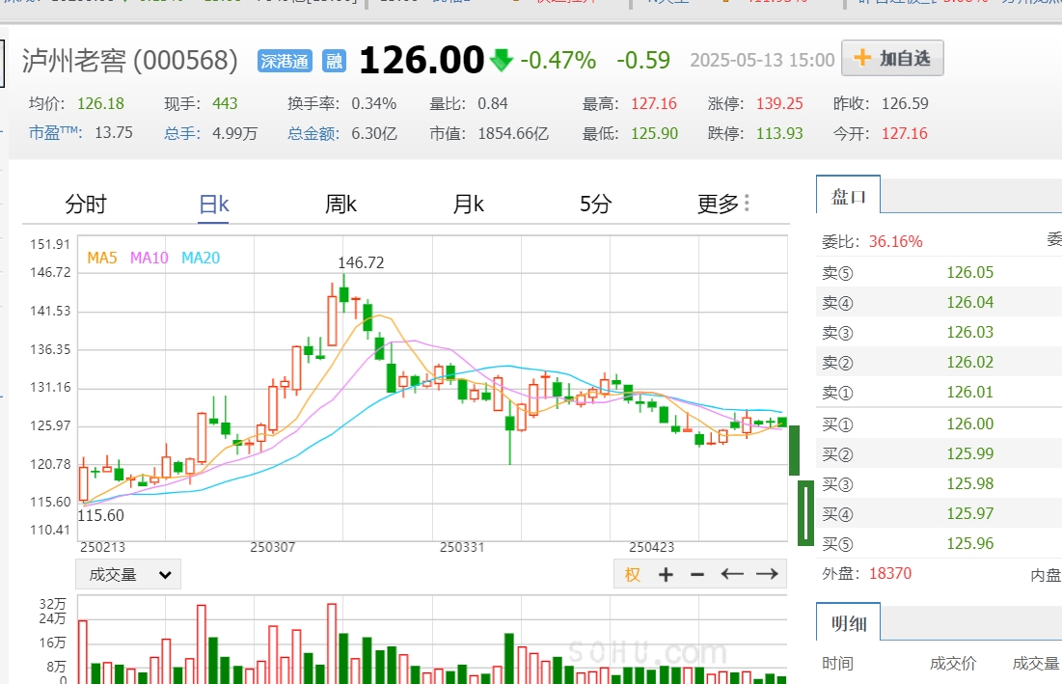This screenshot has height=684, width=1062.
Task: Click the 卖③ price 126.03
Action: tap(970, 332)
